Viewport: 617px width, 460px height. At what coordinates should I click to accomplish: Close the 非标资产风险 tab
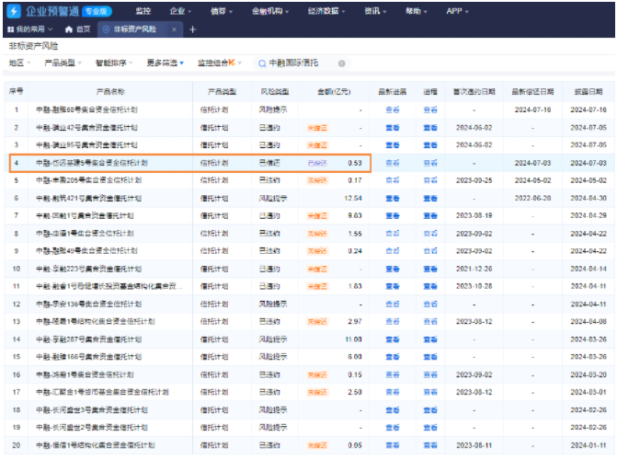(x=174, y=29)
